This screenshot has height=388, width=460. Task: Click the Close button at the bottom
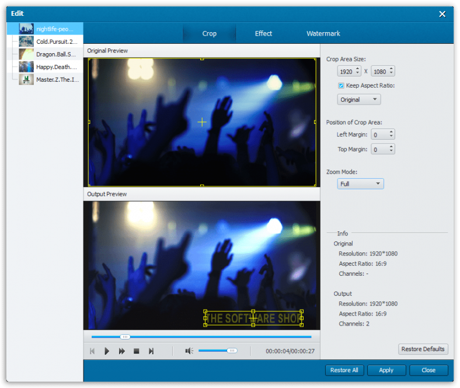pyautogui.click(x=428, y=370)
